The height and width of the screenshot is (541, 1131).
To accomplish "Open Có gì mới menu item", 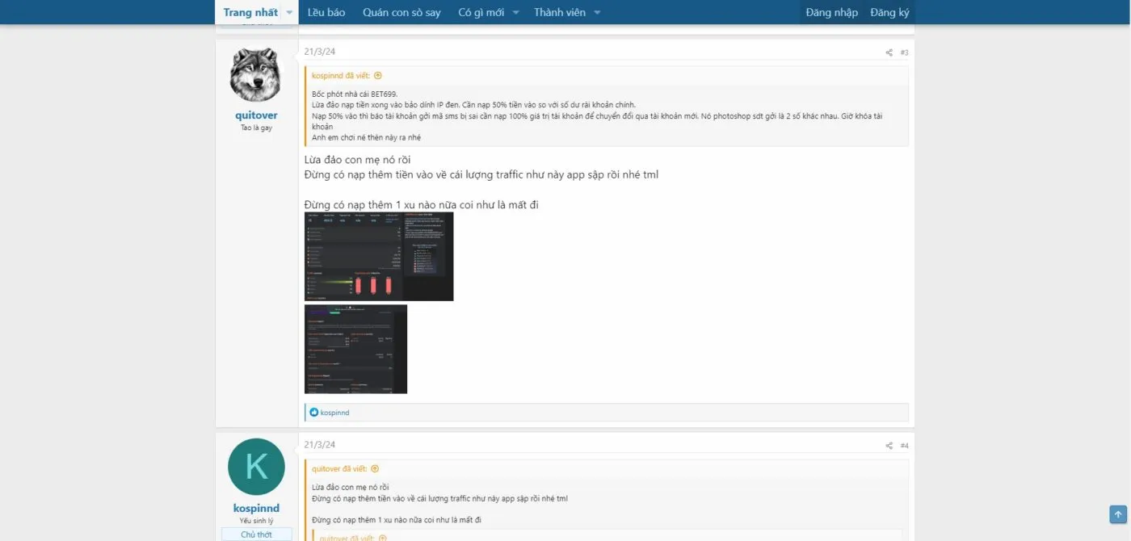I will pos(481,12).
